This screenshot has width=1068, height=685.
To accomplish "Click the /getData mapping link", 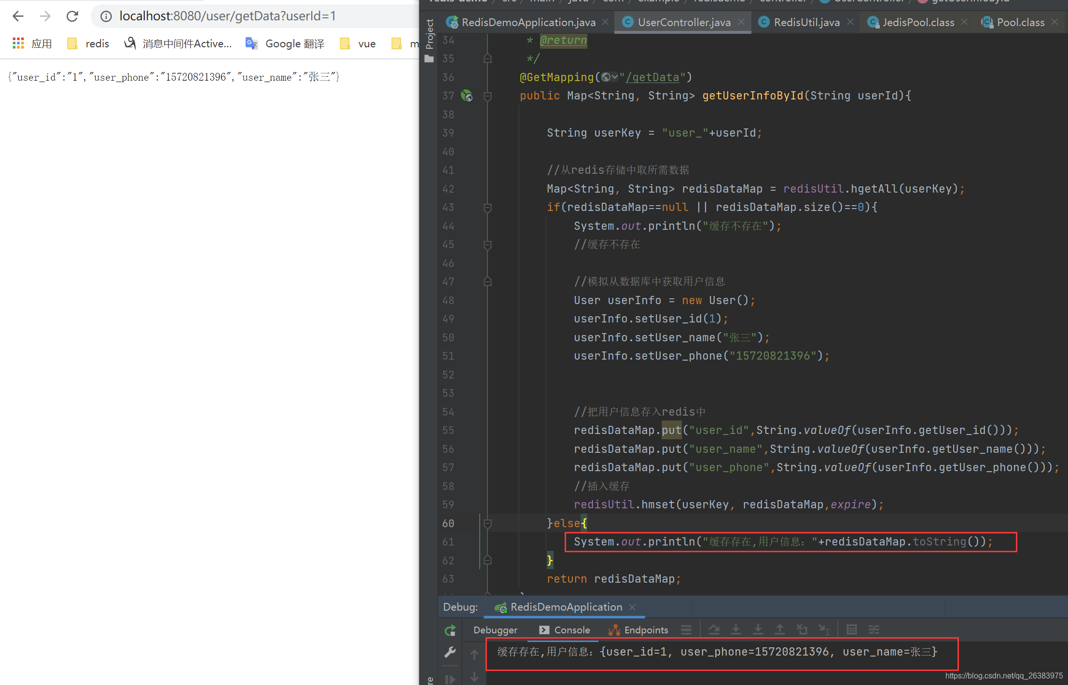I will 652,77.
